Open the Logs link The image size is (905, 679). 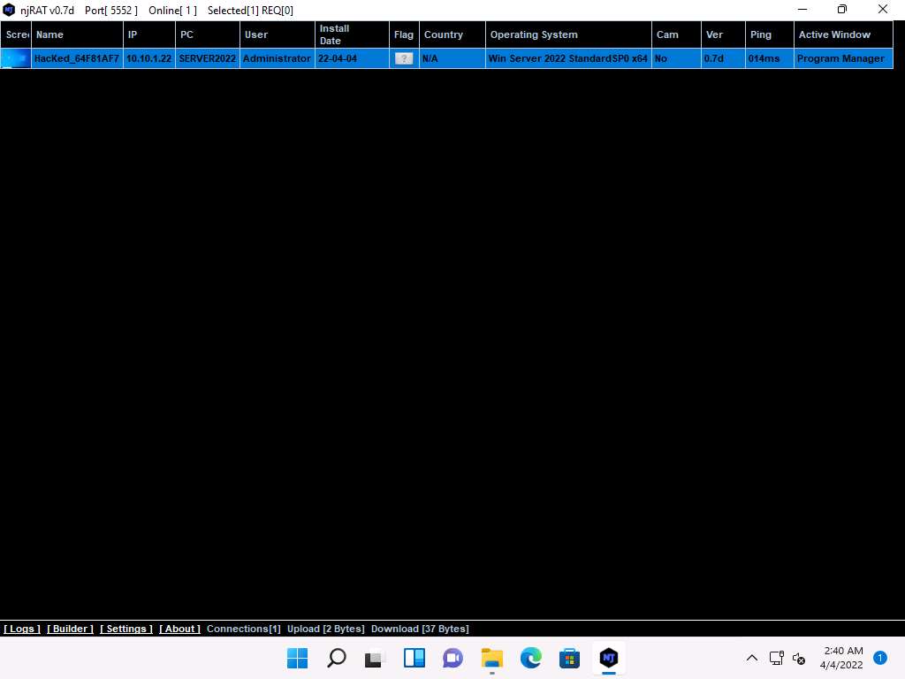tap(22, 629)
